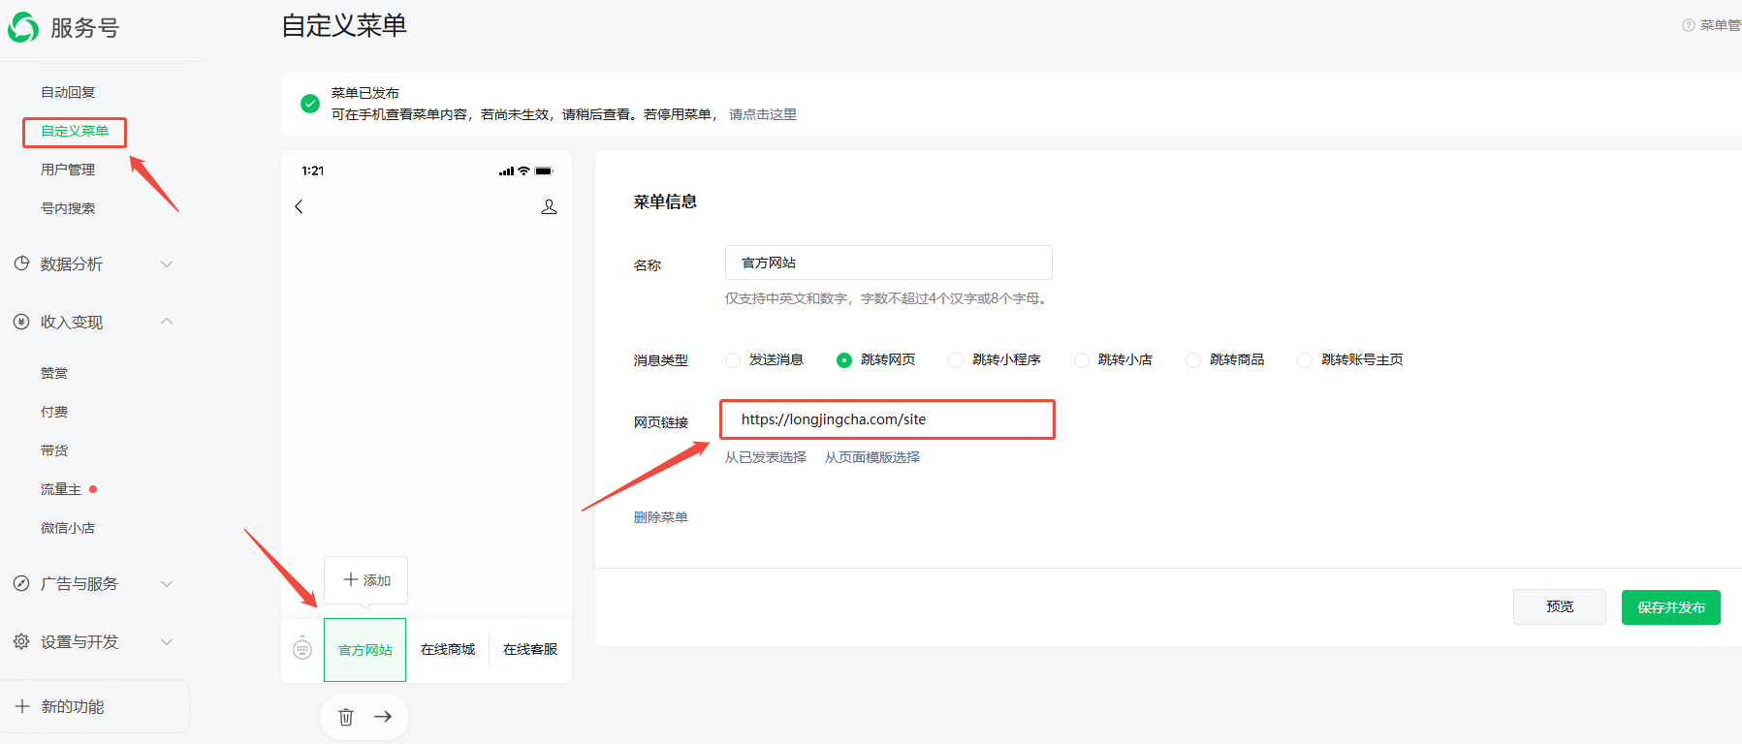The height and width of the screenshot is (744, 1742).
Task: Click the plus icon beside 新的功能
Action: pos(22,706)
